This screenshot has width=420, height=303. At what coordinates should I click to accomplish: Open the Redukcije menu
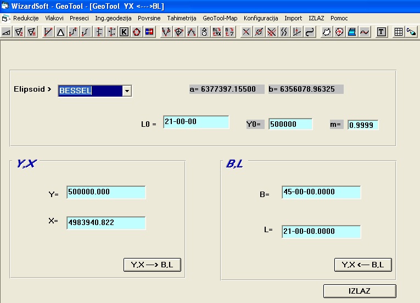(25, 18)
